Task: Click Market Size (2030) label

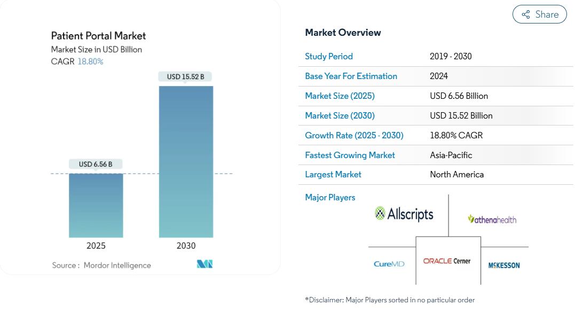Action: click(340, 116)
